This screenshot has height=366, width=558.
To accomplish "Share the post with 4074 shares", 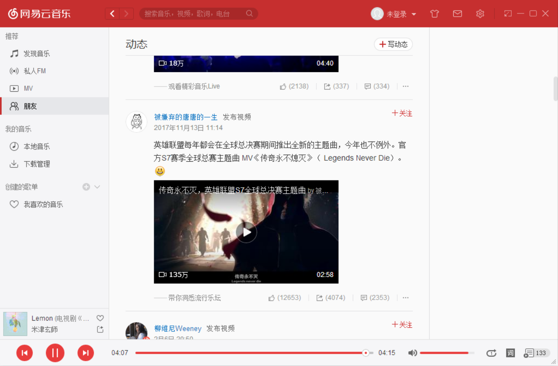I will pos(331,298).
